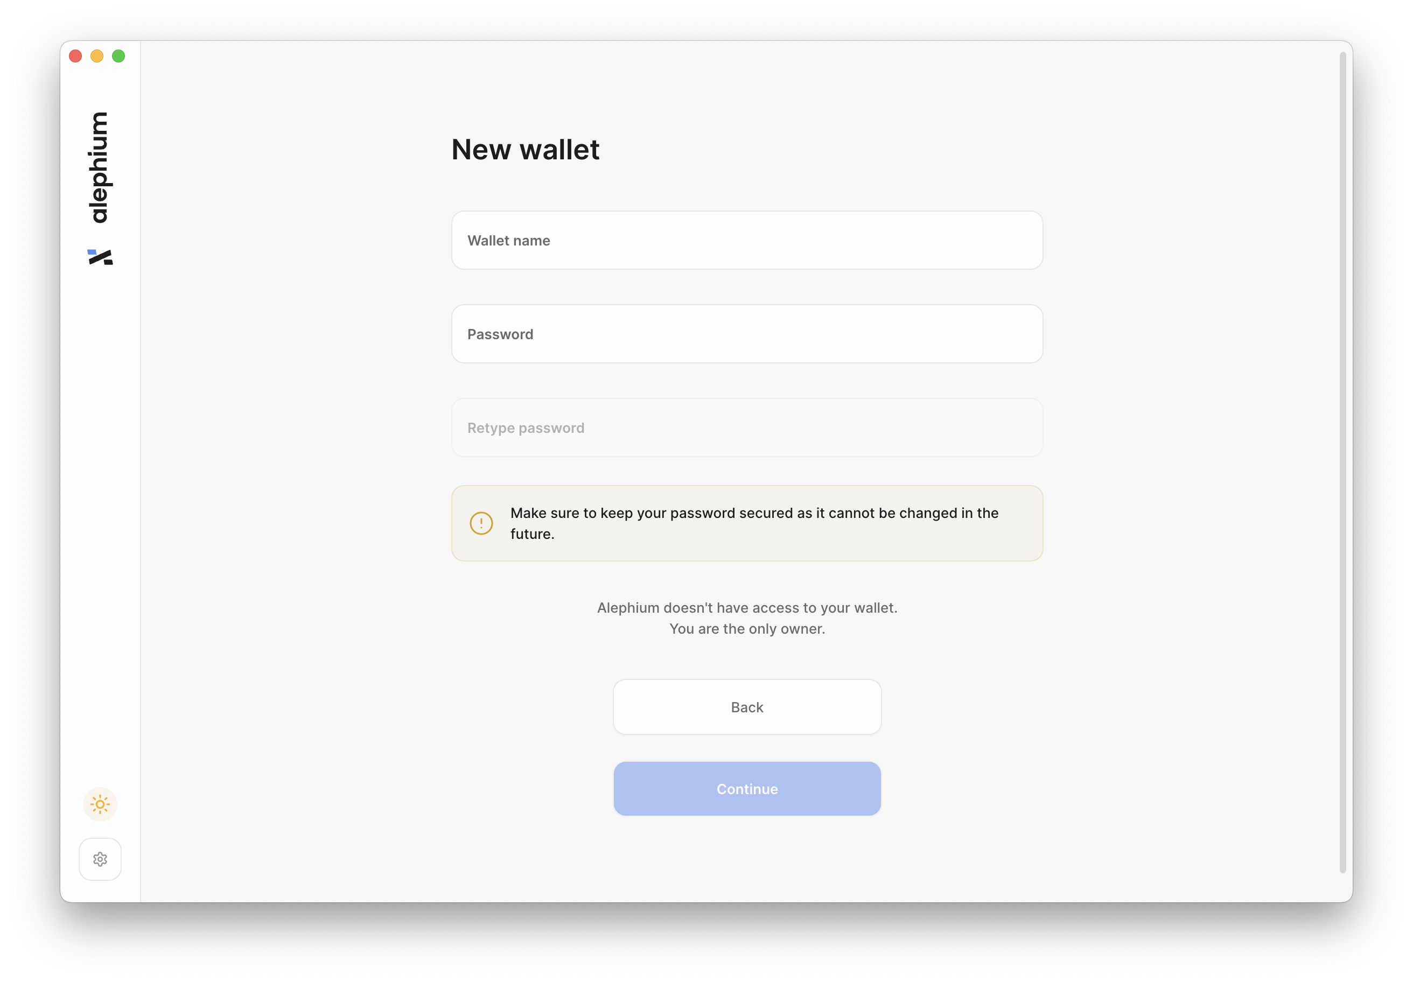Click the empty sidebar area below the logo
This screenshot has width=1413, height=982.
100,523
